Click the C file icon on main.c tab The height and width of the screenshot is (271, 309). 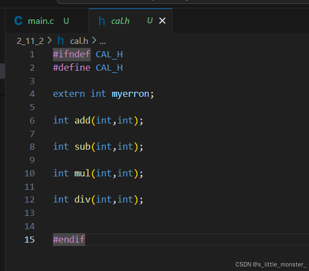coord(18,21)
